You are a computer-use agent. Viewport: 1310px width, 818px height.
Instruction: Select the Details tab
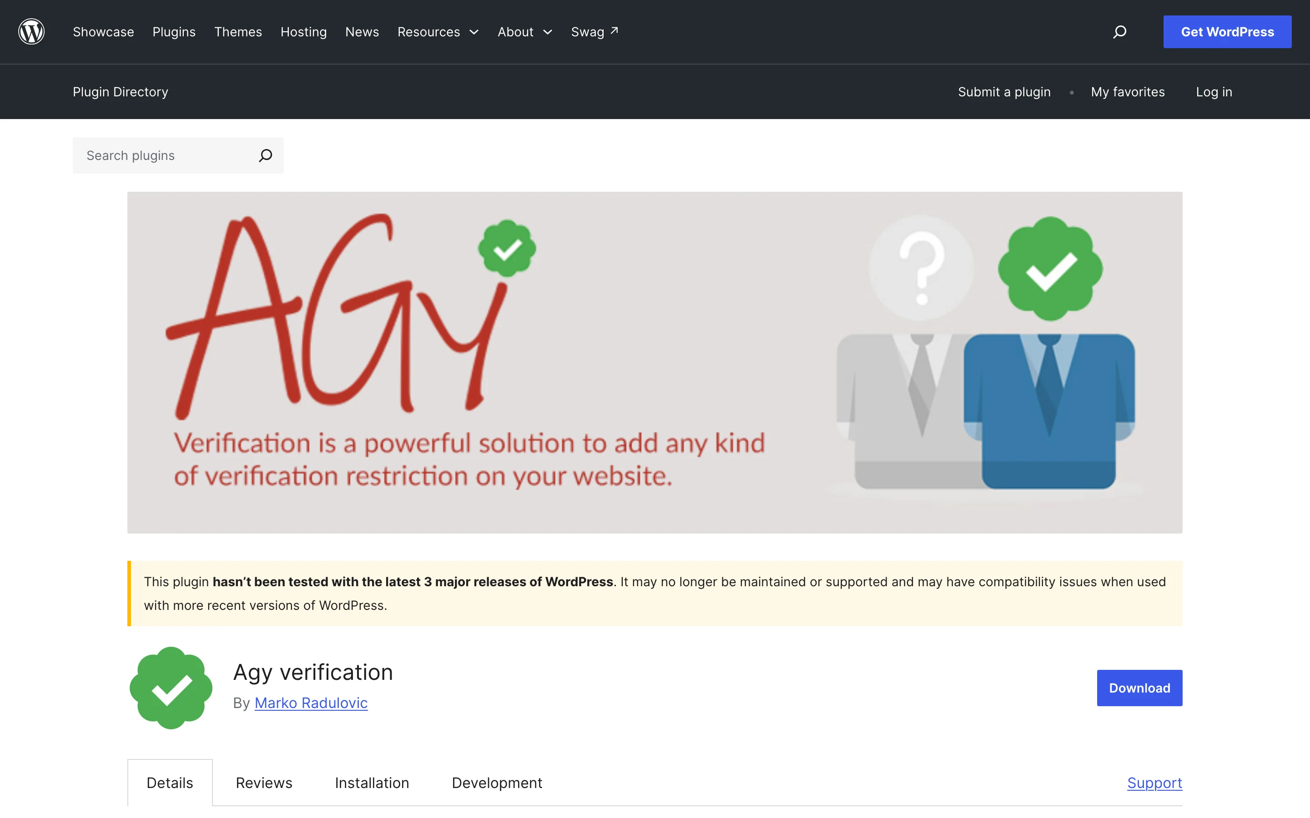coord(169,783)
